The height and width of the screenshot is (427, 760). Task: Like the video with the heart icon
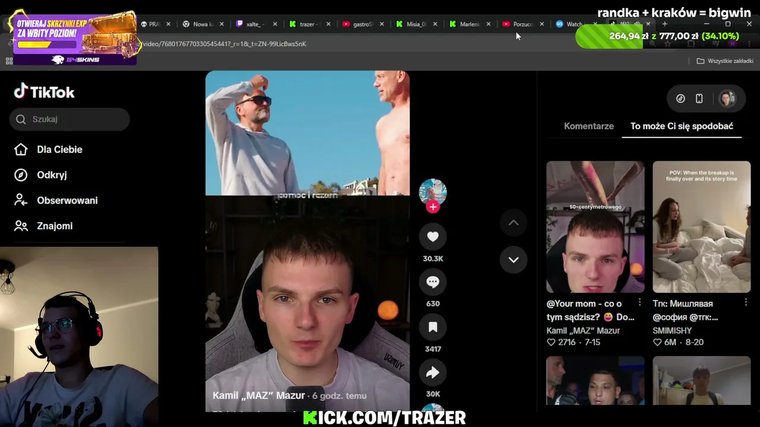pos(433,237)
